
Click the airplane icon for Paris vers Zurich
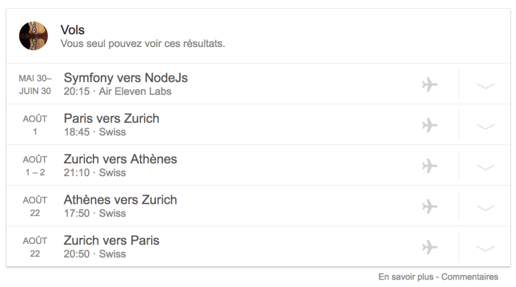(x=430, y=125)
